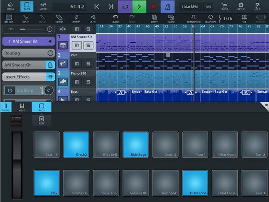This screenshot has width=269, height=202.
Task: Open the AM Smear Kit instrument editor
Action: (x=50, y=65)
